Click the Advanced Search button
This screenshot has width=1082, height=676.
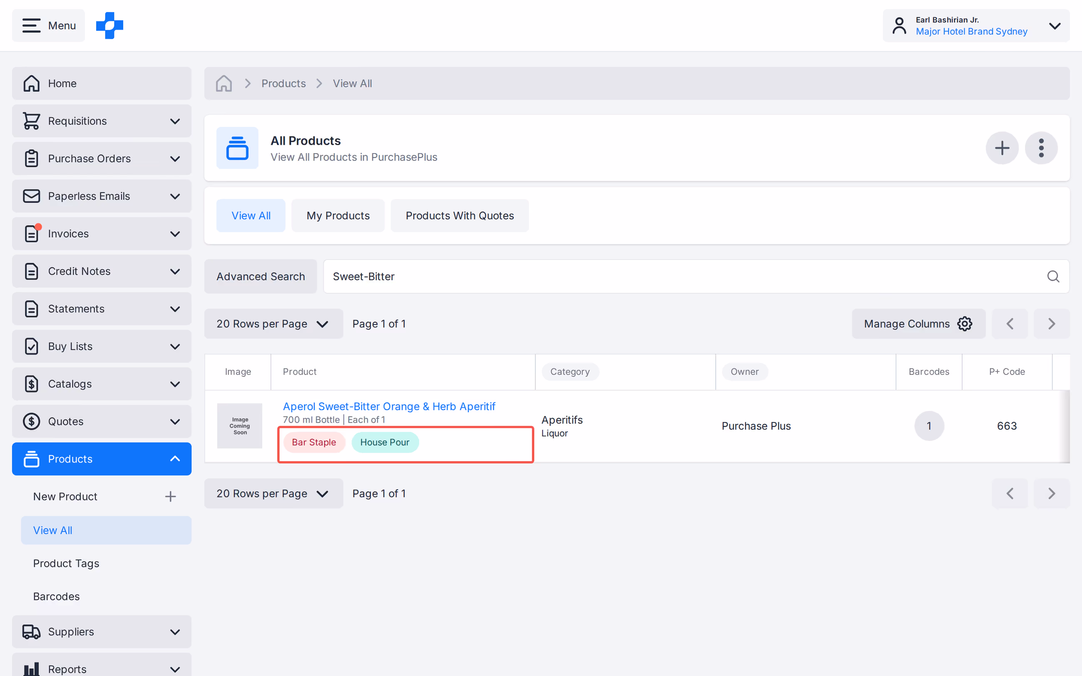(260, 276)
